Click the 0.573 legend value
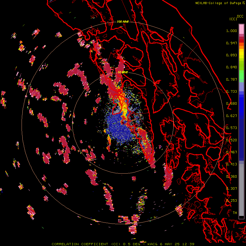This screenshot has width=246, height=246. click(232, 128)
